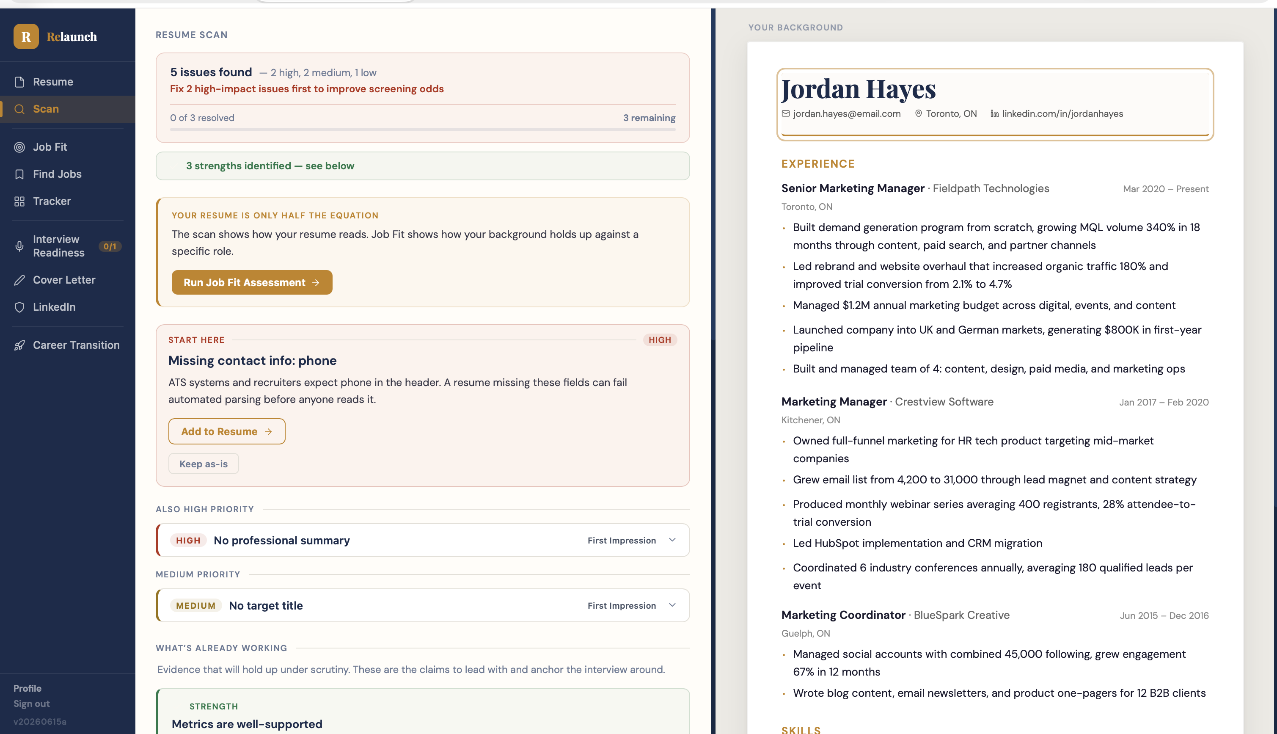1277x734 pixels.
Task: Click the Led HubSpot implementation bullet
Action: tap(917, 543)
